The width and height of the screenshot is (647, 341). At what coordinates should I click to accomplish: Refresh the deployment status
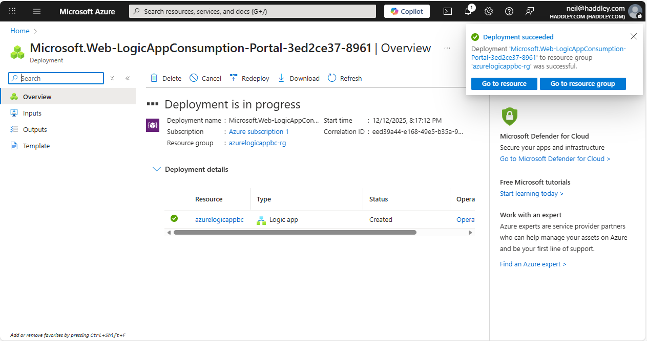345,78
